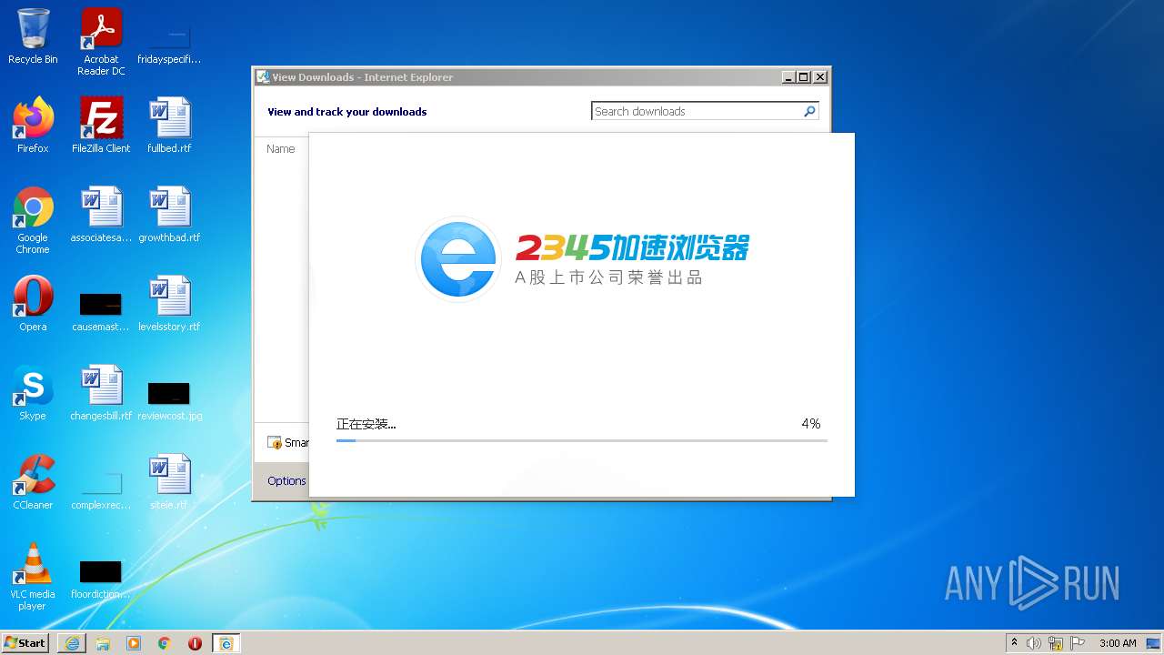1164x655 pixels.
Task: Click the installation progress bar
Action: click(582, 440)
